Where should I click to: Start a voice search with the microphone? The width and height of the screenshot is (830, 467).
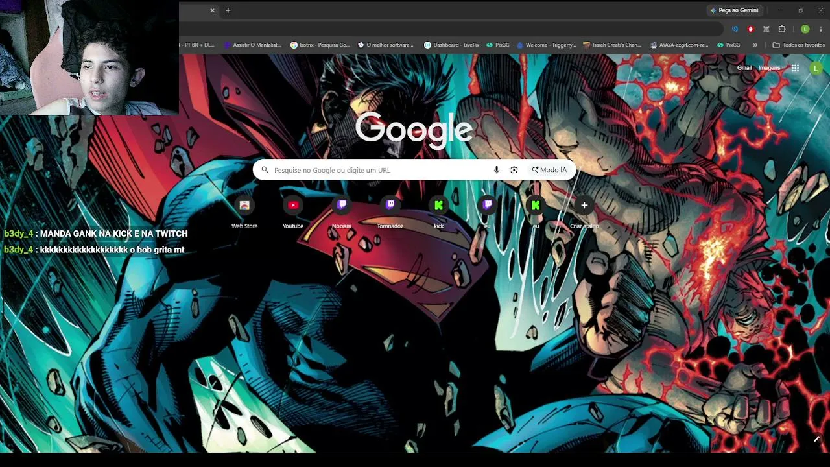tap(497, 170)
